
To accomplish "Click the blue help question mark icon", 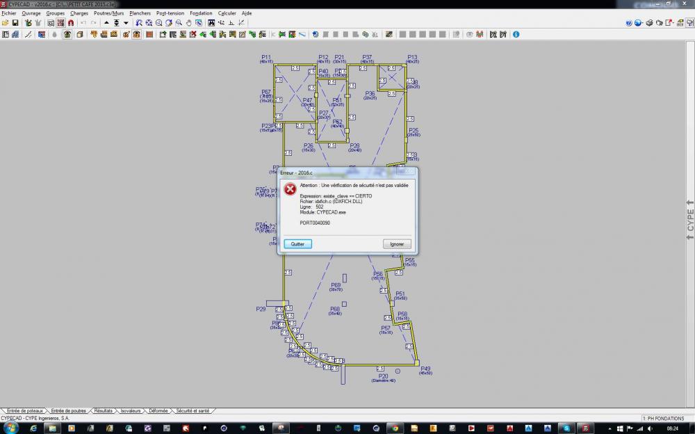I will tap(628, 23).
